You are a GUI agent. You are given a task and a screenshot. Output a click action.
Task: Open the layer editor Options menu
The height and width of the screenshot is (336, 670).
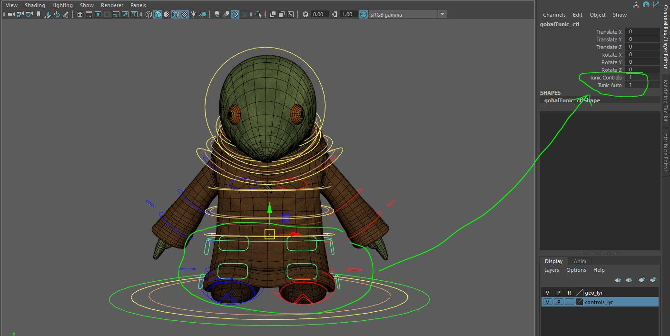click(576, 270)
